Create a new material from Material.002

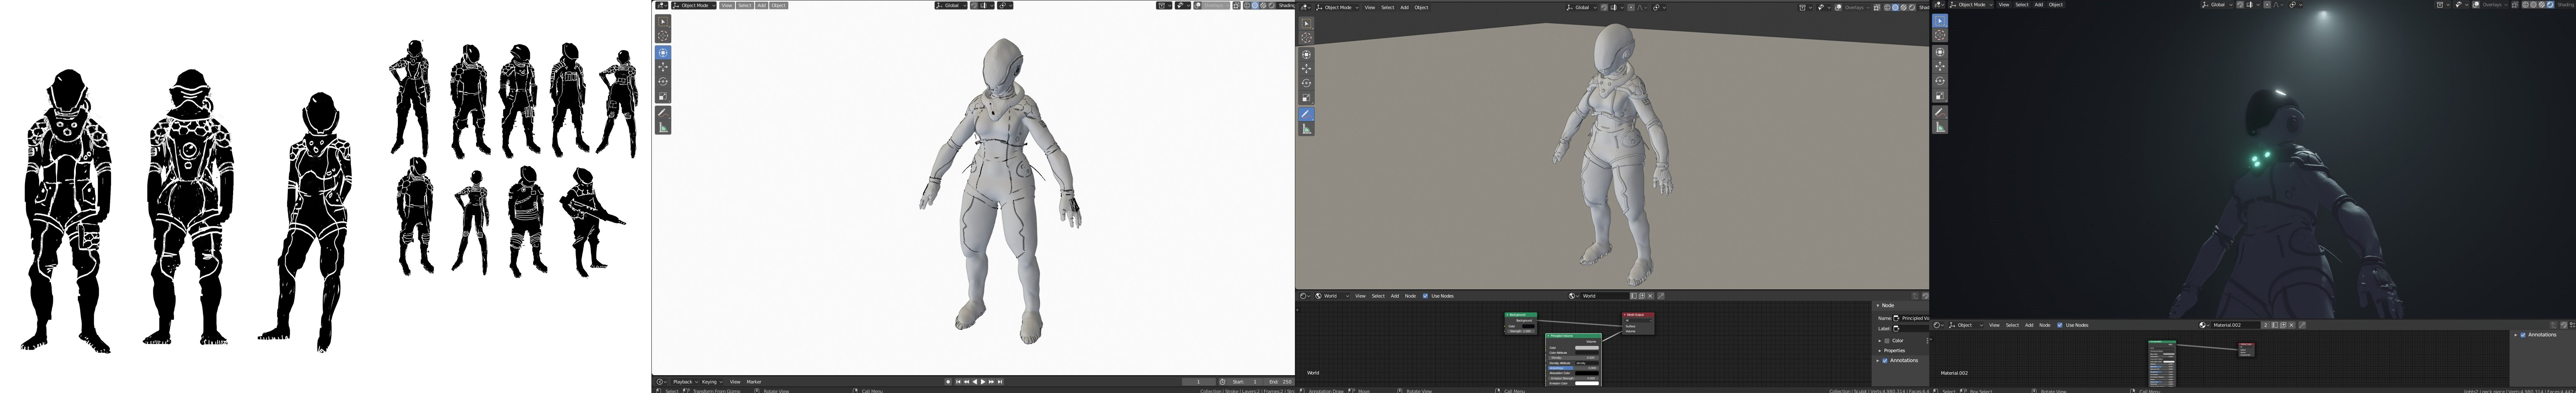2284,325
